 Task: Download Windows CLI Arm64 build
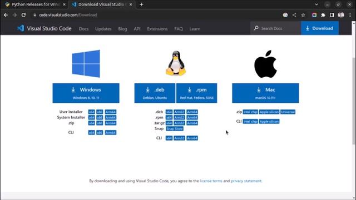point(111,132)
